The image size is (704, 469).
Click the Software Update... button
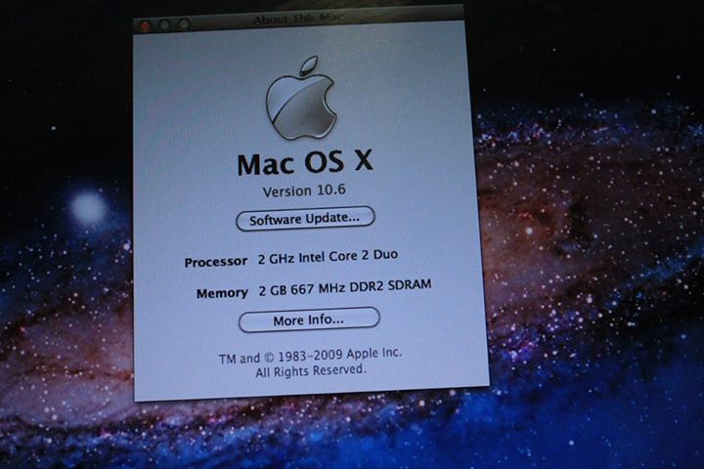(305, 219)
